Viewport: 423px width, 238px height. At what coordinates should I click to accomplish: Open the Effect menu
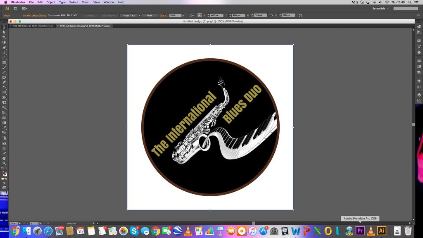coord(86,2)
